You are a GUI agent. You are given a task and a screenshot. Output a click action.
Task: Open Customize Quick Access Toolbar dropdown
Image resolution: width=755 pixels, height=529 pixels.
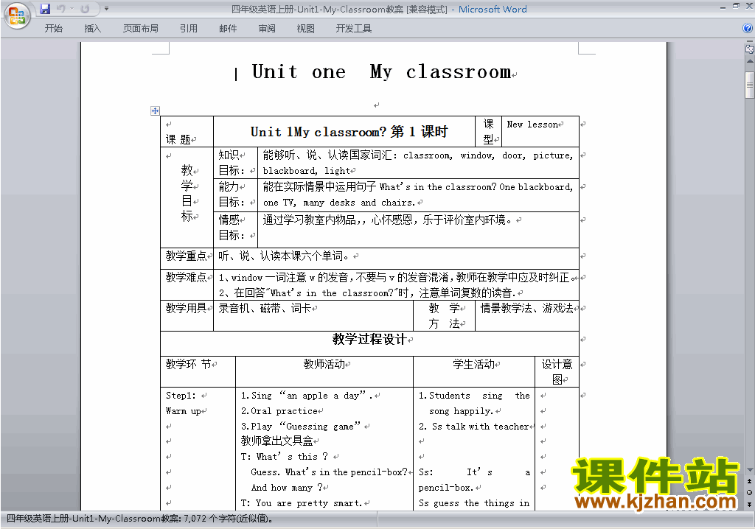(x=106, y=9)
